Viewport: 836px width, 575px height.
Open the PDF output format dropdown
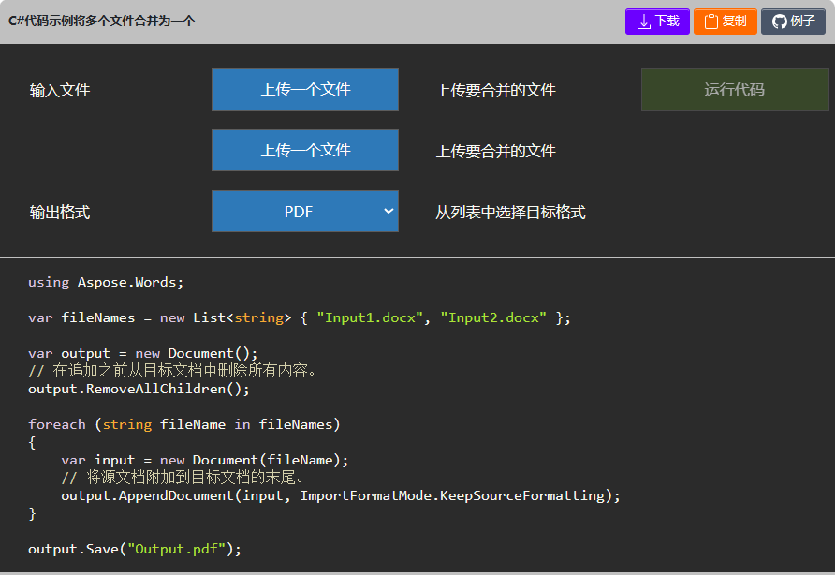[305, 212]
